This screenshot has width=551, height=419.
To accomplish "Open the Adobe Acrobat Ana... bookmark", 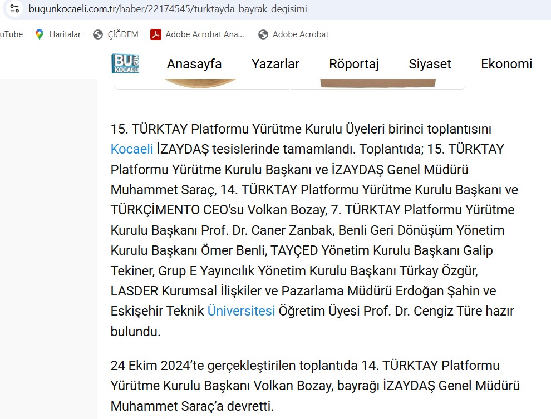I will pos(197,34).
